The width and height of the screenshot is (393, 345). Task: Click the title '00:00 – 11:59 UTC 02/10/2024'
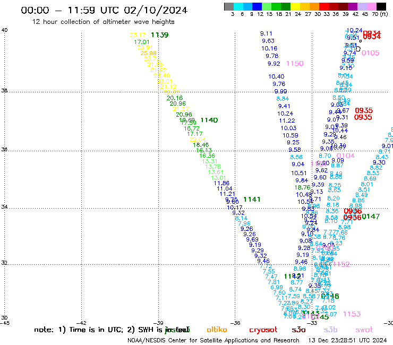click(104, 10)
